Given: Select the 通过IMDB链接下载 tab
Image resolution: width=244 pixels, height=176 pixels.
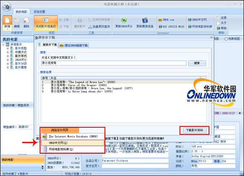Looking at the screenshot, I should [74, 45].
